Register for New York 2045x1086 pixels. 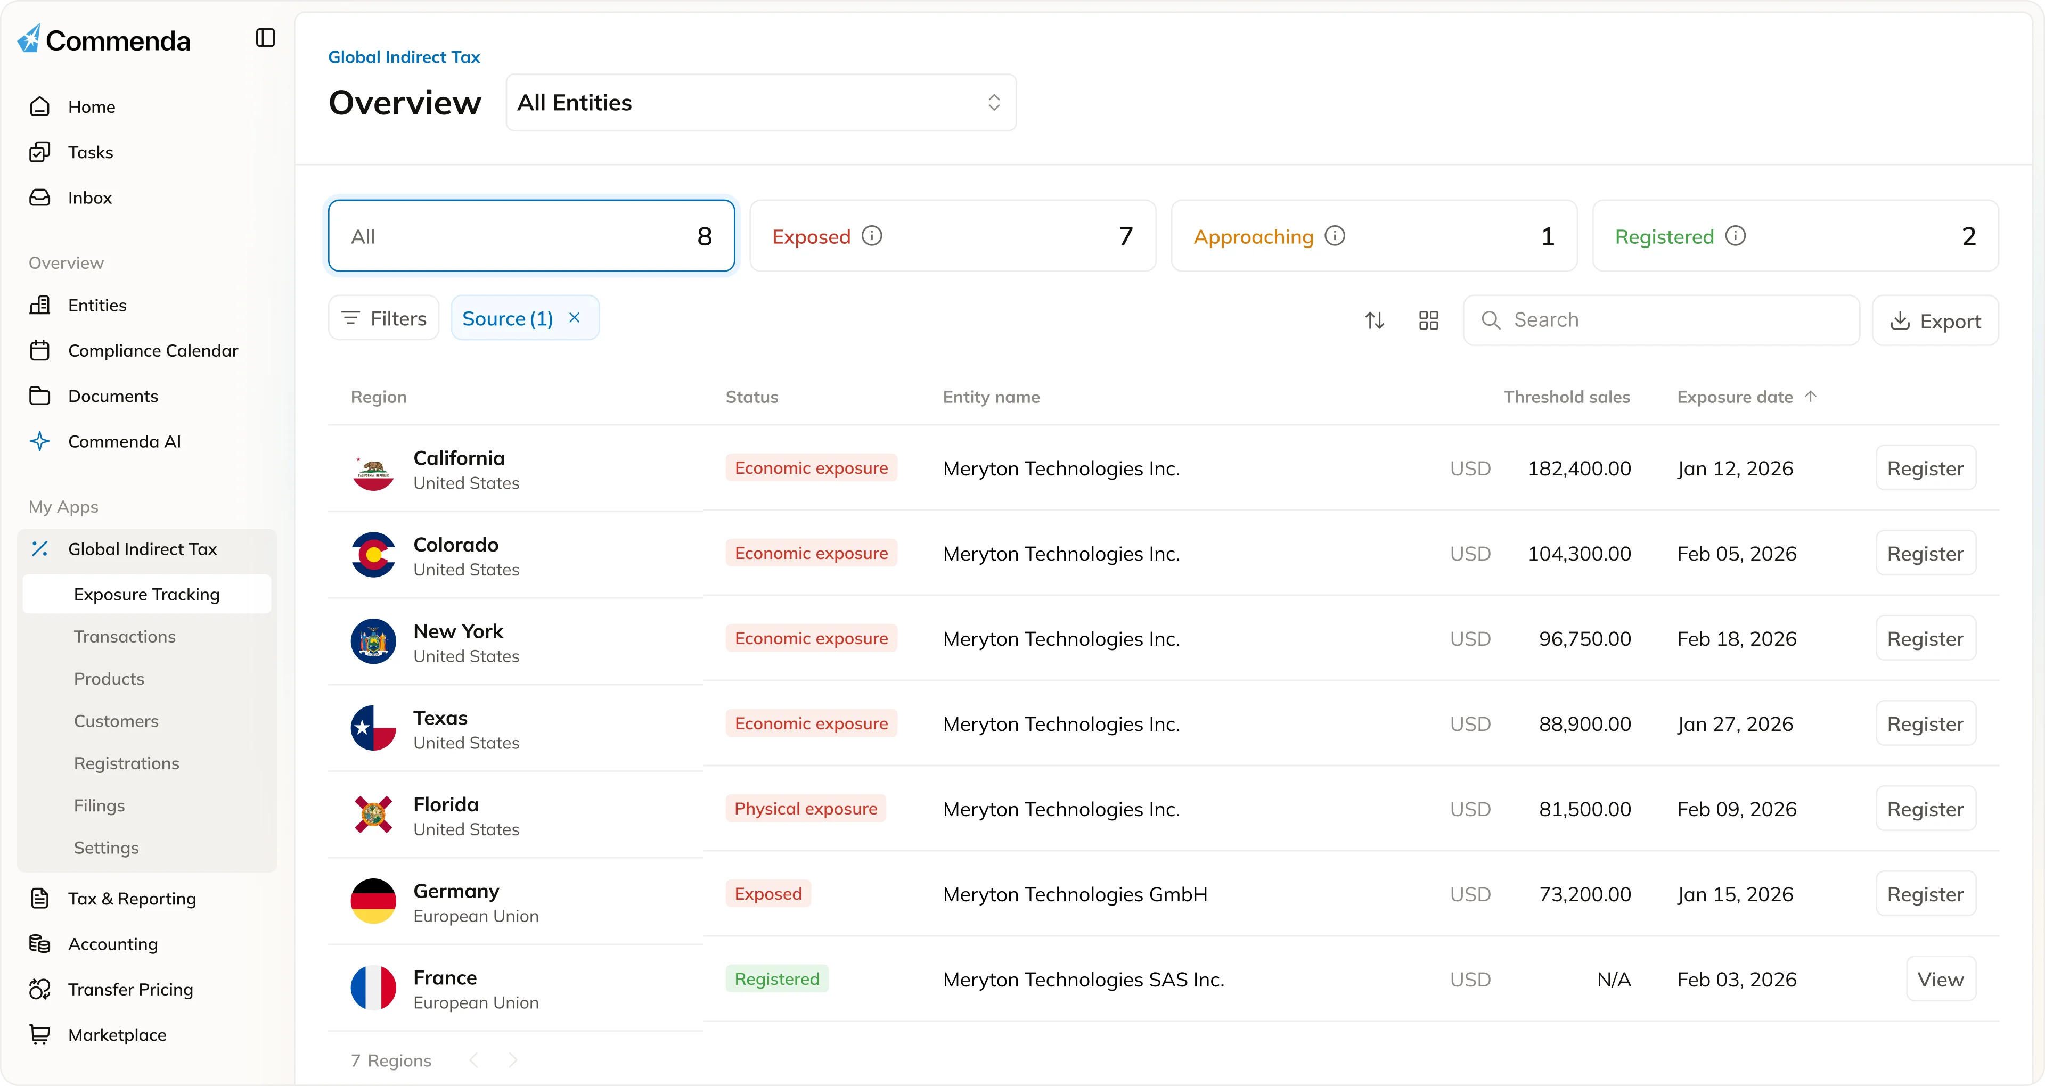1925,637
